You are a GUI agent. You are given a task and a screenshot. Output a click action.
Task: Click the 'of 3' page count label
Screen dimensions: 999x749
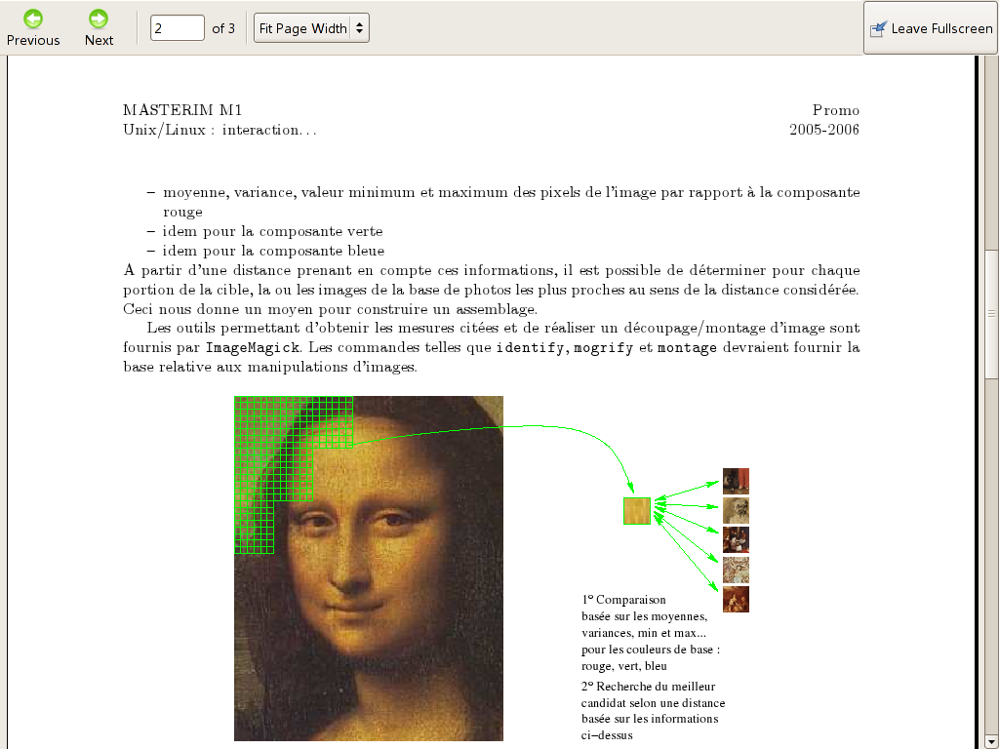tap(223, 28)
